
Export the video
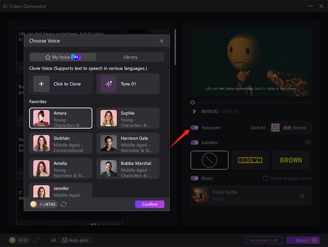tap(303, 240)
